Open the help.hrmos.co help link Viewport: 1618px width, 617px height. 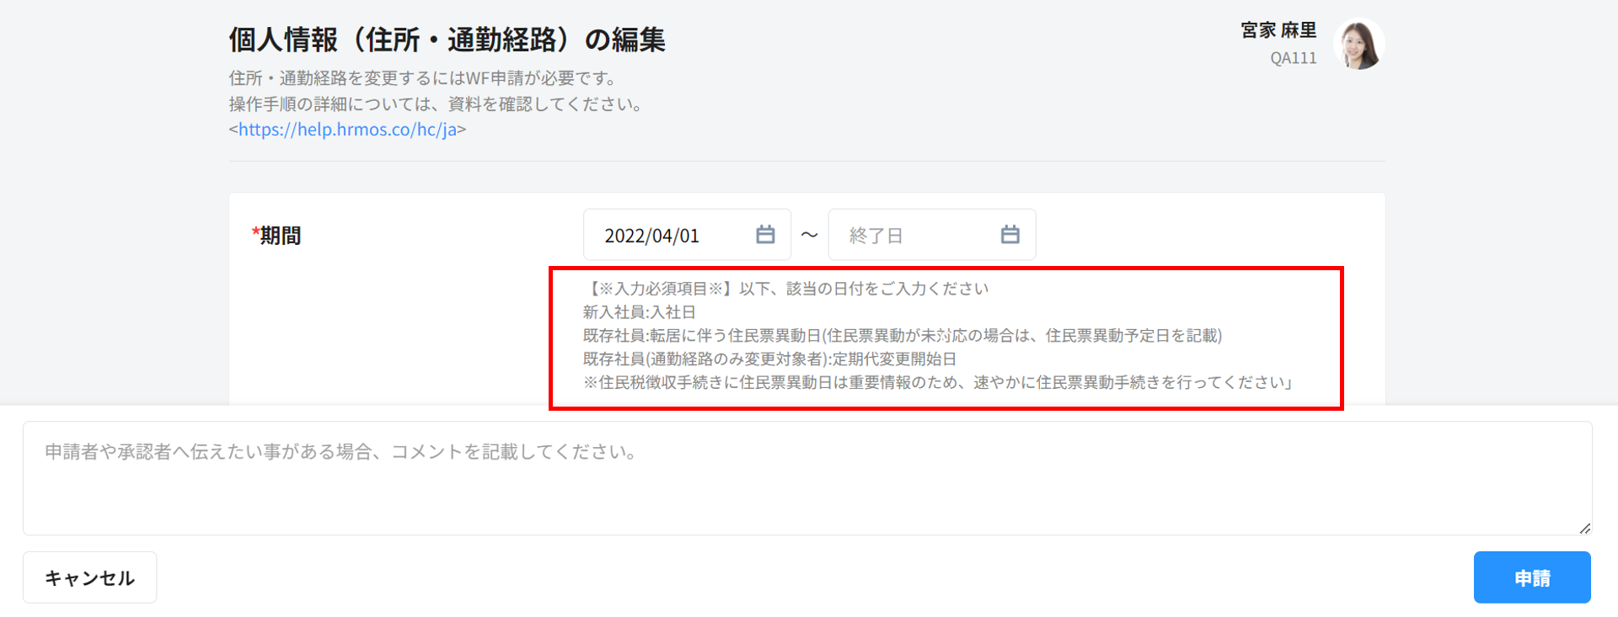pos(347,130)
